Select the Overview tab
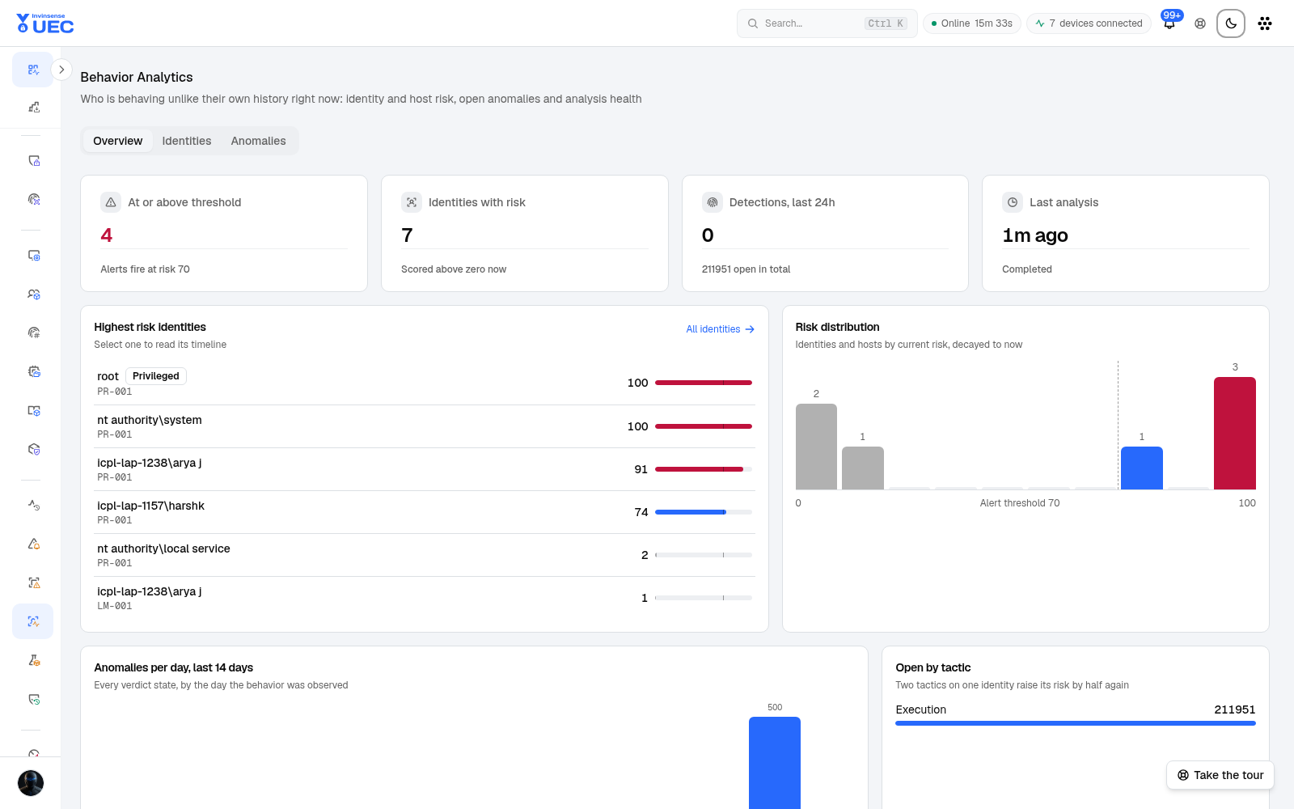Image resolution: width=1294 pixels, height=809 pixels. pos(117,141)
